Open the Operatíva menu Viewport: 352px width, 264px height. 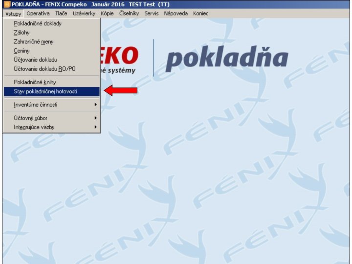38,14
